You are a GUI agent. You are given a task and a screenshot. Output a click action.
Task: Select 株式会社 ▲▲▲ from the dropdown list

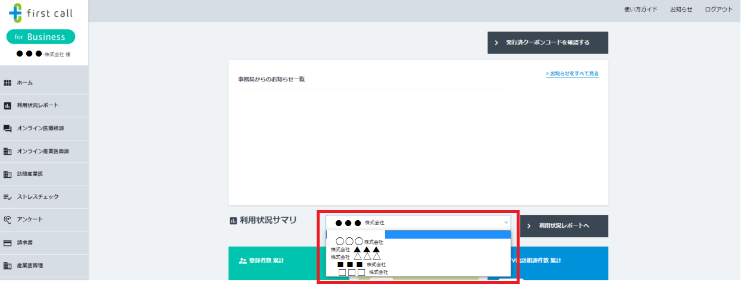[418, 249]
